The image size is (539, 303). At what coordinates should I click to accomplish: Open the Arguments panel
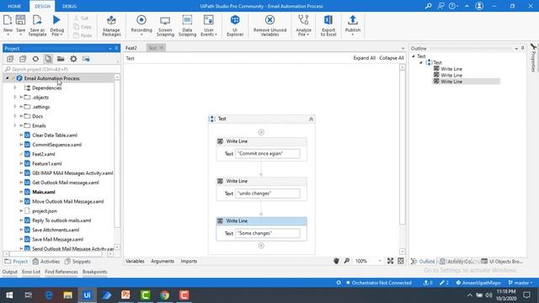(163, 261)
